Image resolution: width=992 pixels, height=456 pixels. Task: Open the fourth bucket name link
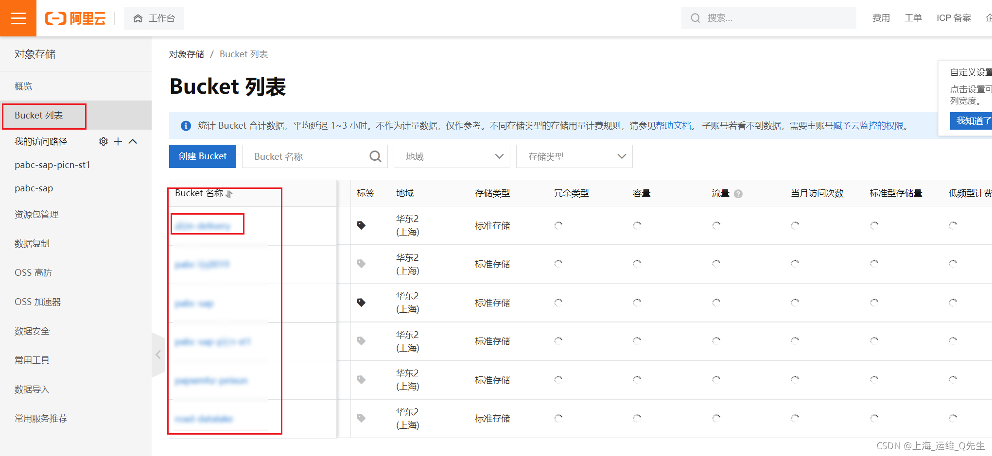click(x=212, y=342)
